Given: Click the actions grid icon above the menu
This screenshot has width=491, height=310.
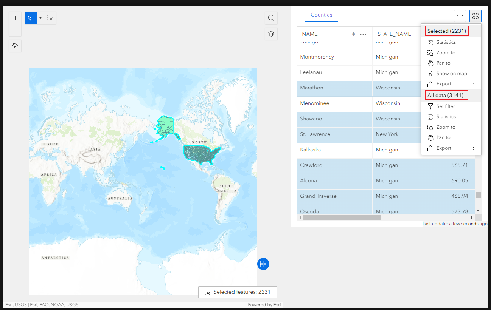Looking at the screenshot, I should coord(475,15).
